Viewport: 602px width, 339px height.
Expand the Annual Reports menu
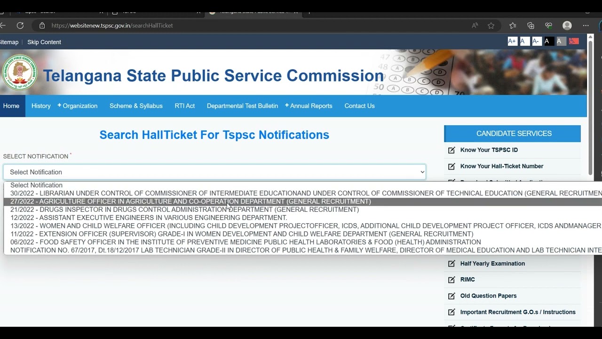[x=309, y=106]
